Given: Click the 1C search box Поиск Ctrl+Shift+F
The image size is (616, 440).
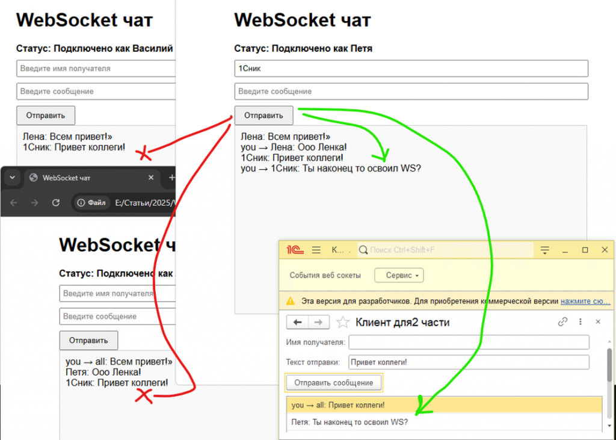Looking at the screenshot, I should 445,250.
